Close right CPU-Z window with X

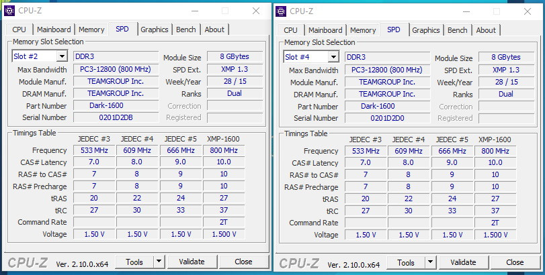tap(528, 11)
